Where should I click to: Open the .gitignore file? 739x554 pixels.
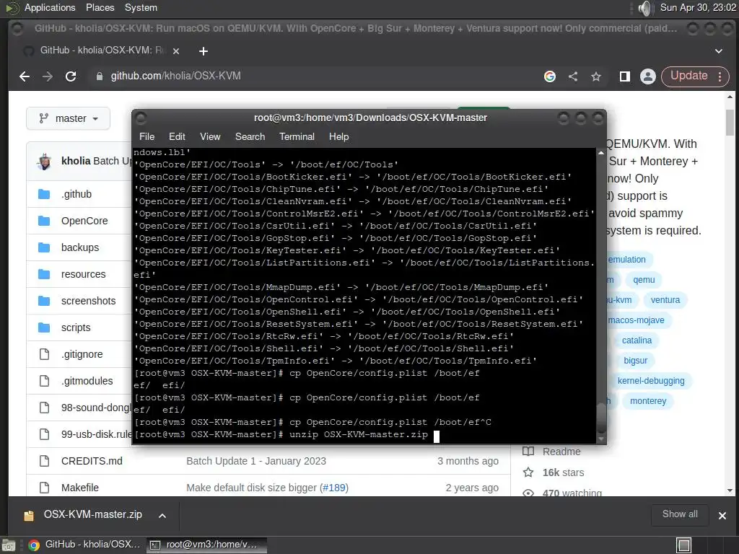[82, 354]
